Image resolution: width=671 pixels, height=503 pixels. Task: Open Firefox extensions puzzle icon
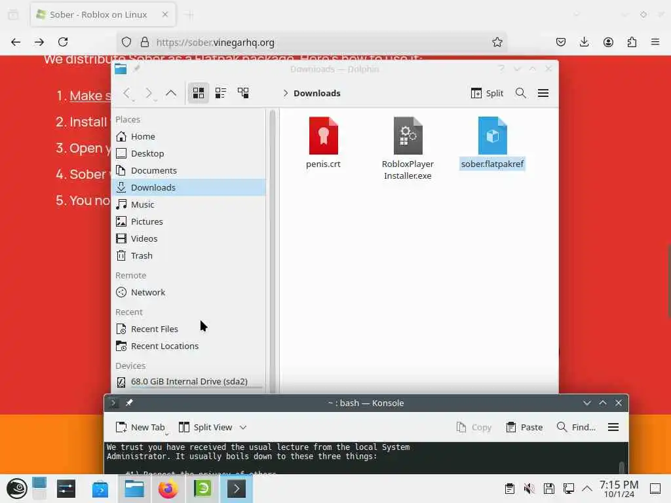pyautogui.click(x=632, y=42)
